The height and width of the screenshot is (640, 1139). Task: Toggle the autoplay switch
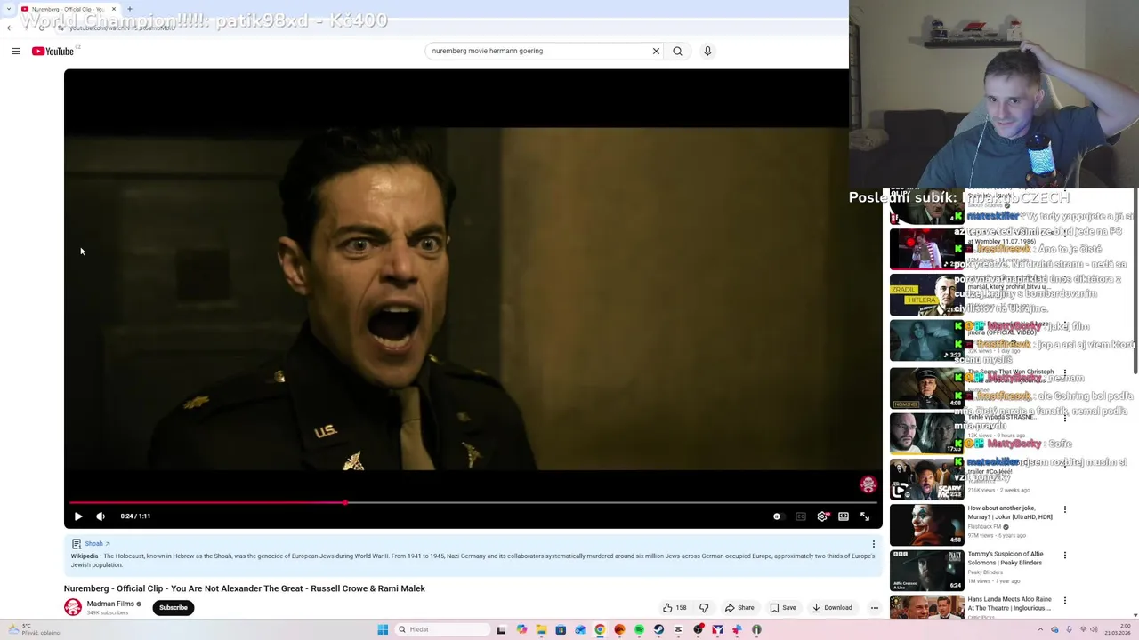tap(778, 516)
